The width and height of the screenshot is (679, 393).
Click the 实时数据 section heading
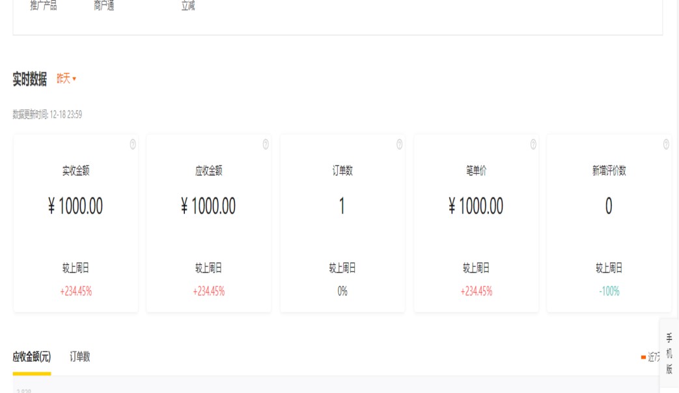30,79
